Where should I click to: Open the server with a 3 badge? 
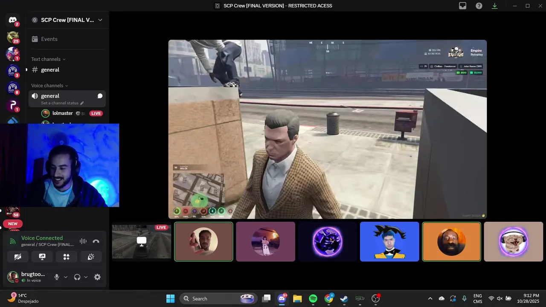pyautogui.click(x=13, y=71)
